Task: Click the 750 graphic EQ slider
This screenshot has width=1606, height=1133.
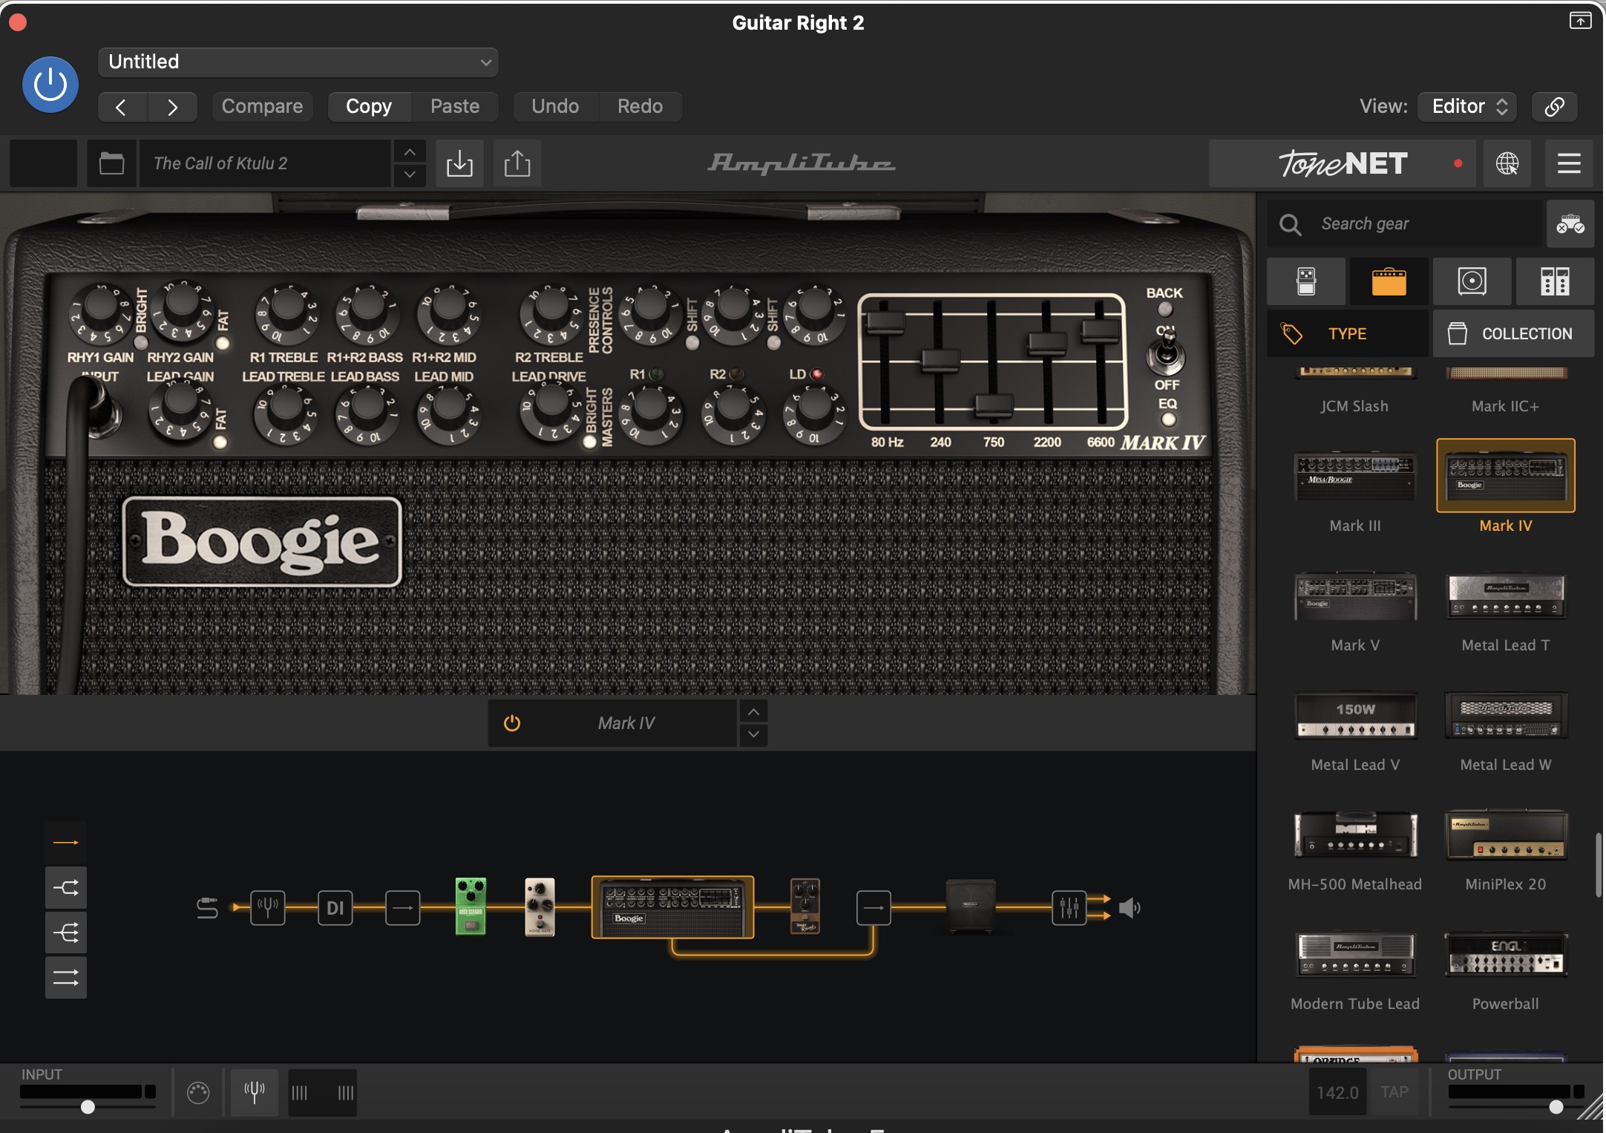Action: pos(994,405)
